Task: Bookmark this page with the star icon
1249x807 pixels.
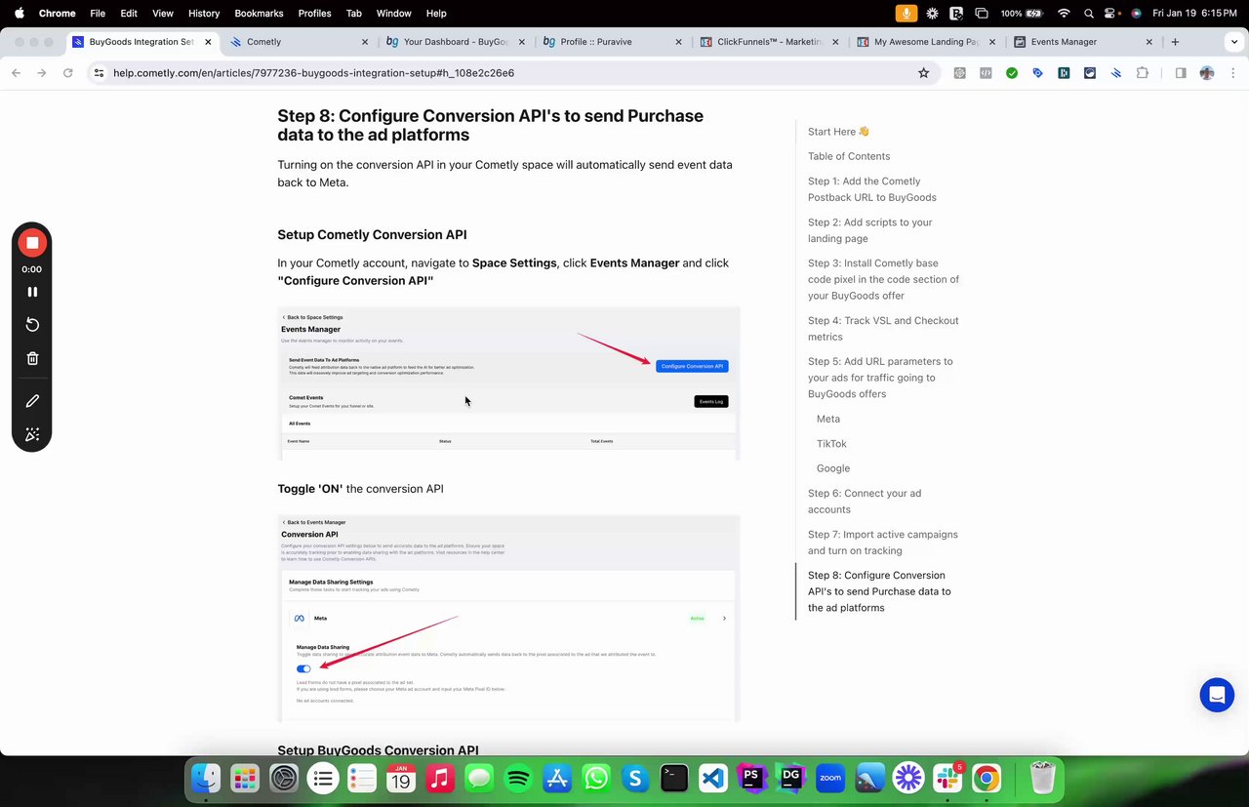Action: 923,72
